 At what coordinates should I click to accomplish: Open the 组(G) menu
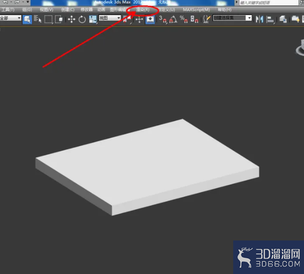click(27, 9)
